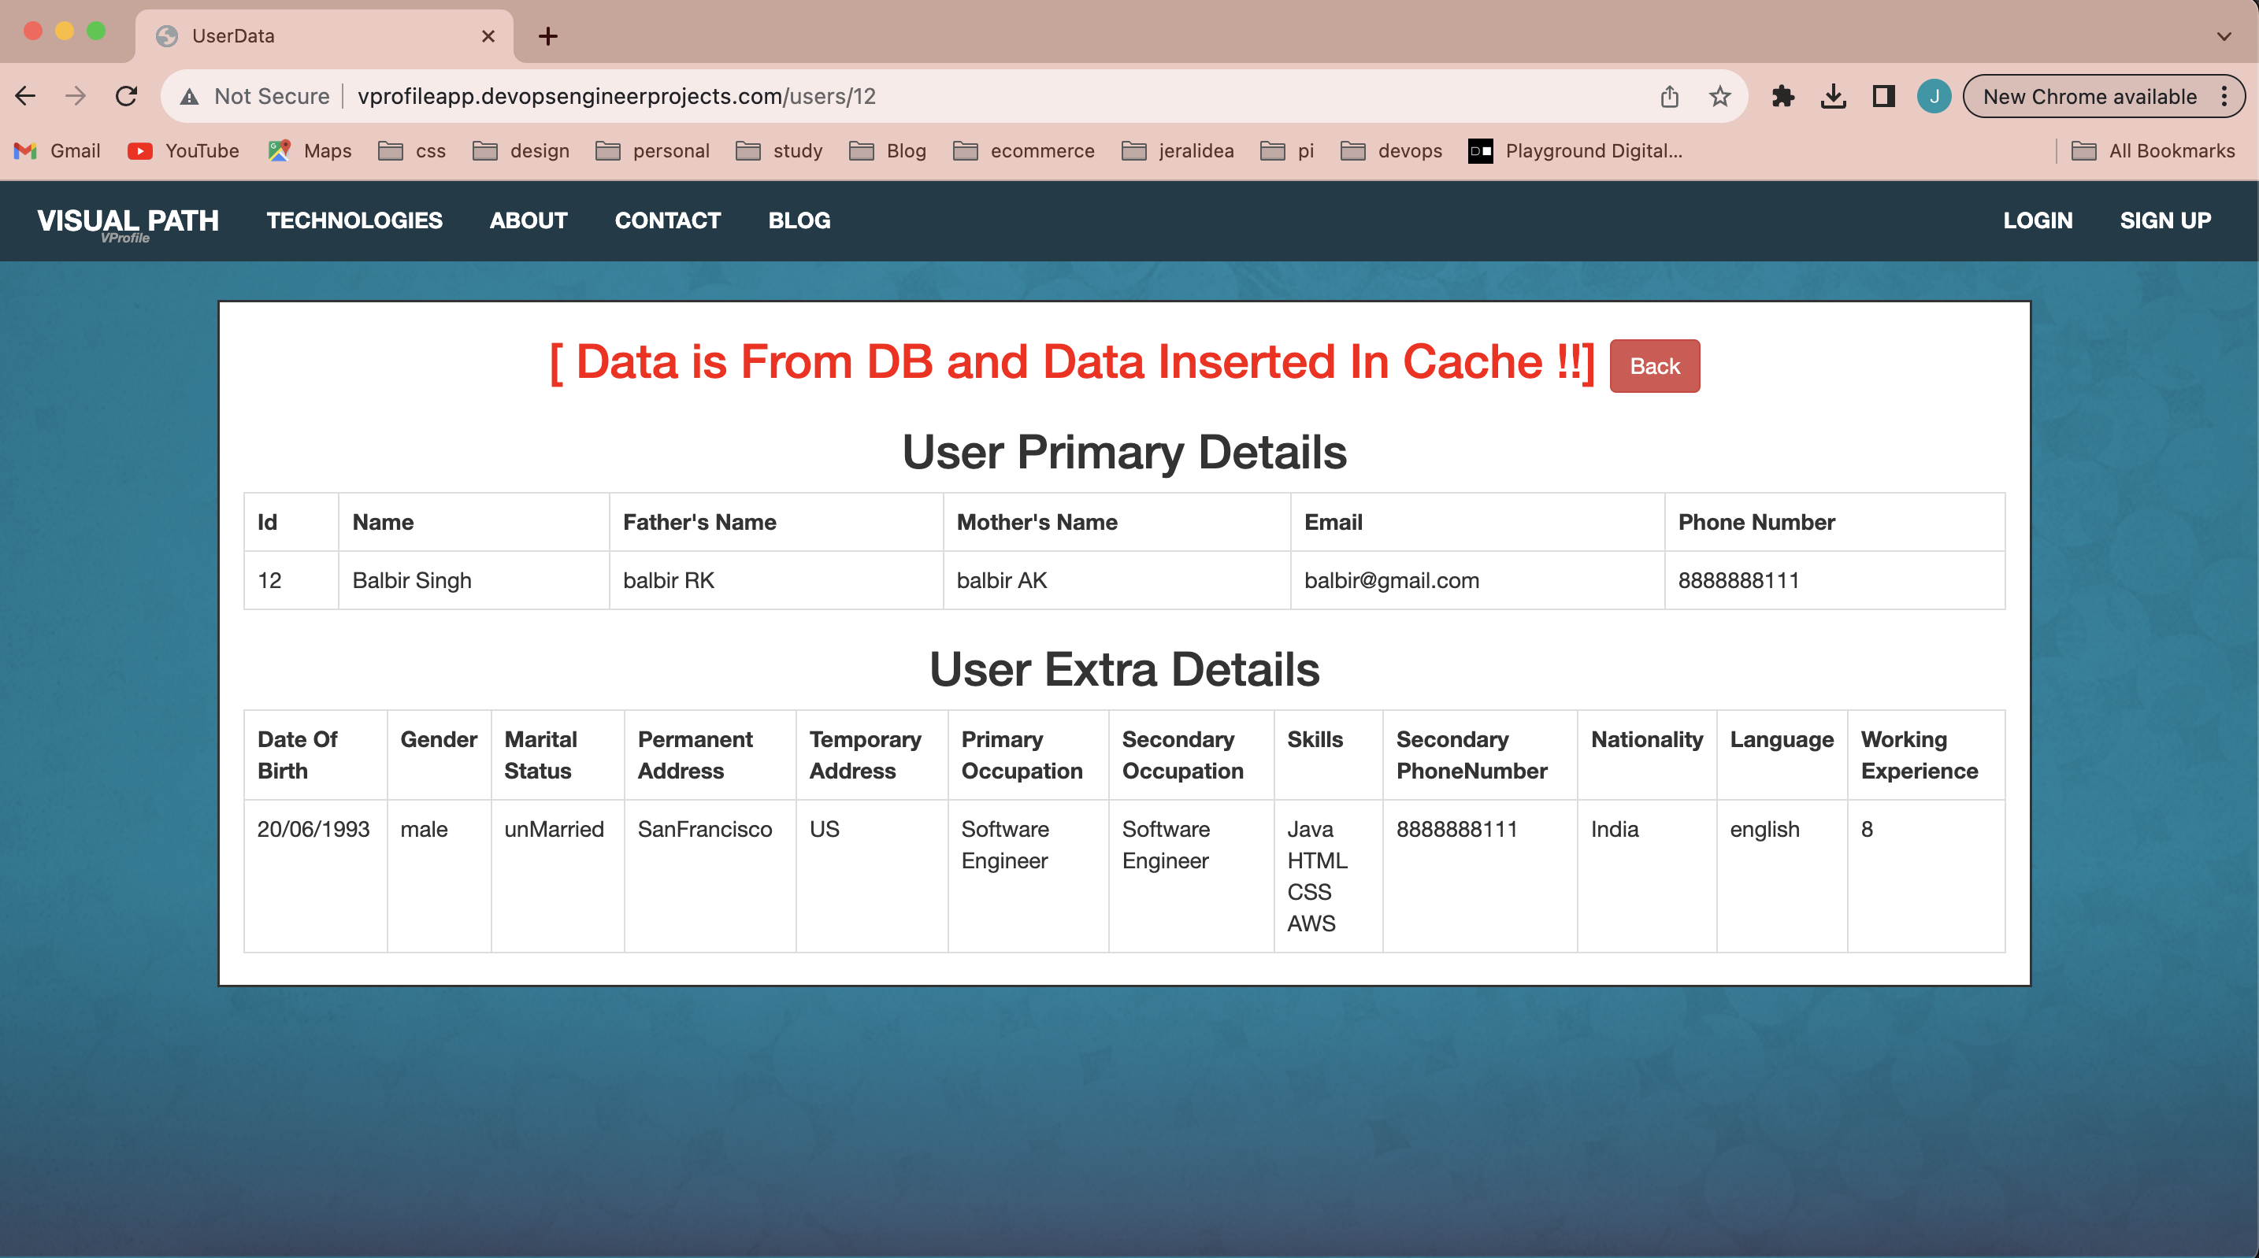This screenshot has width=2259, height=1258.
Task: Go to the CONTACT nav item
Action: (x=667, y=220)
